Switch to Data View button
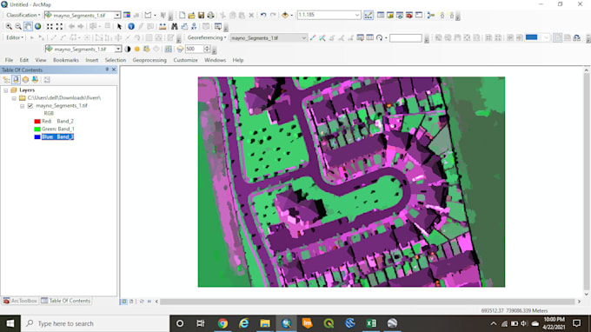The image size is (591, 332). (x=124, y=302)
